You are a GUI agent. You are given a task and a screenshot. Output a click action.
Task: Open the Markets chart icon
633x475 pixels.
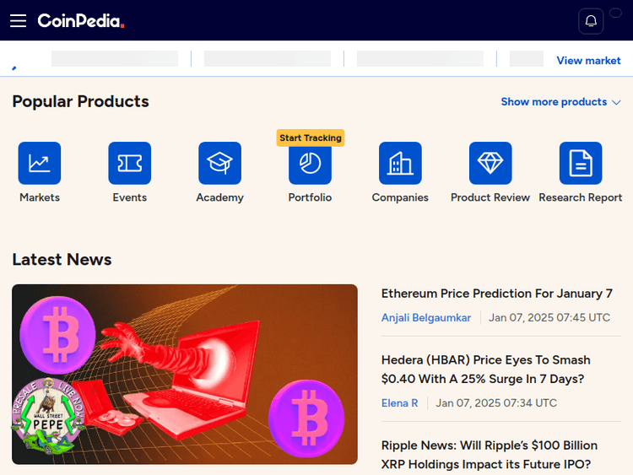(x=40, y=163)
